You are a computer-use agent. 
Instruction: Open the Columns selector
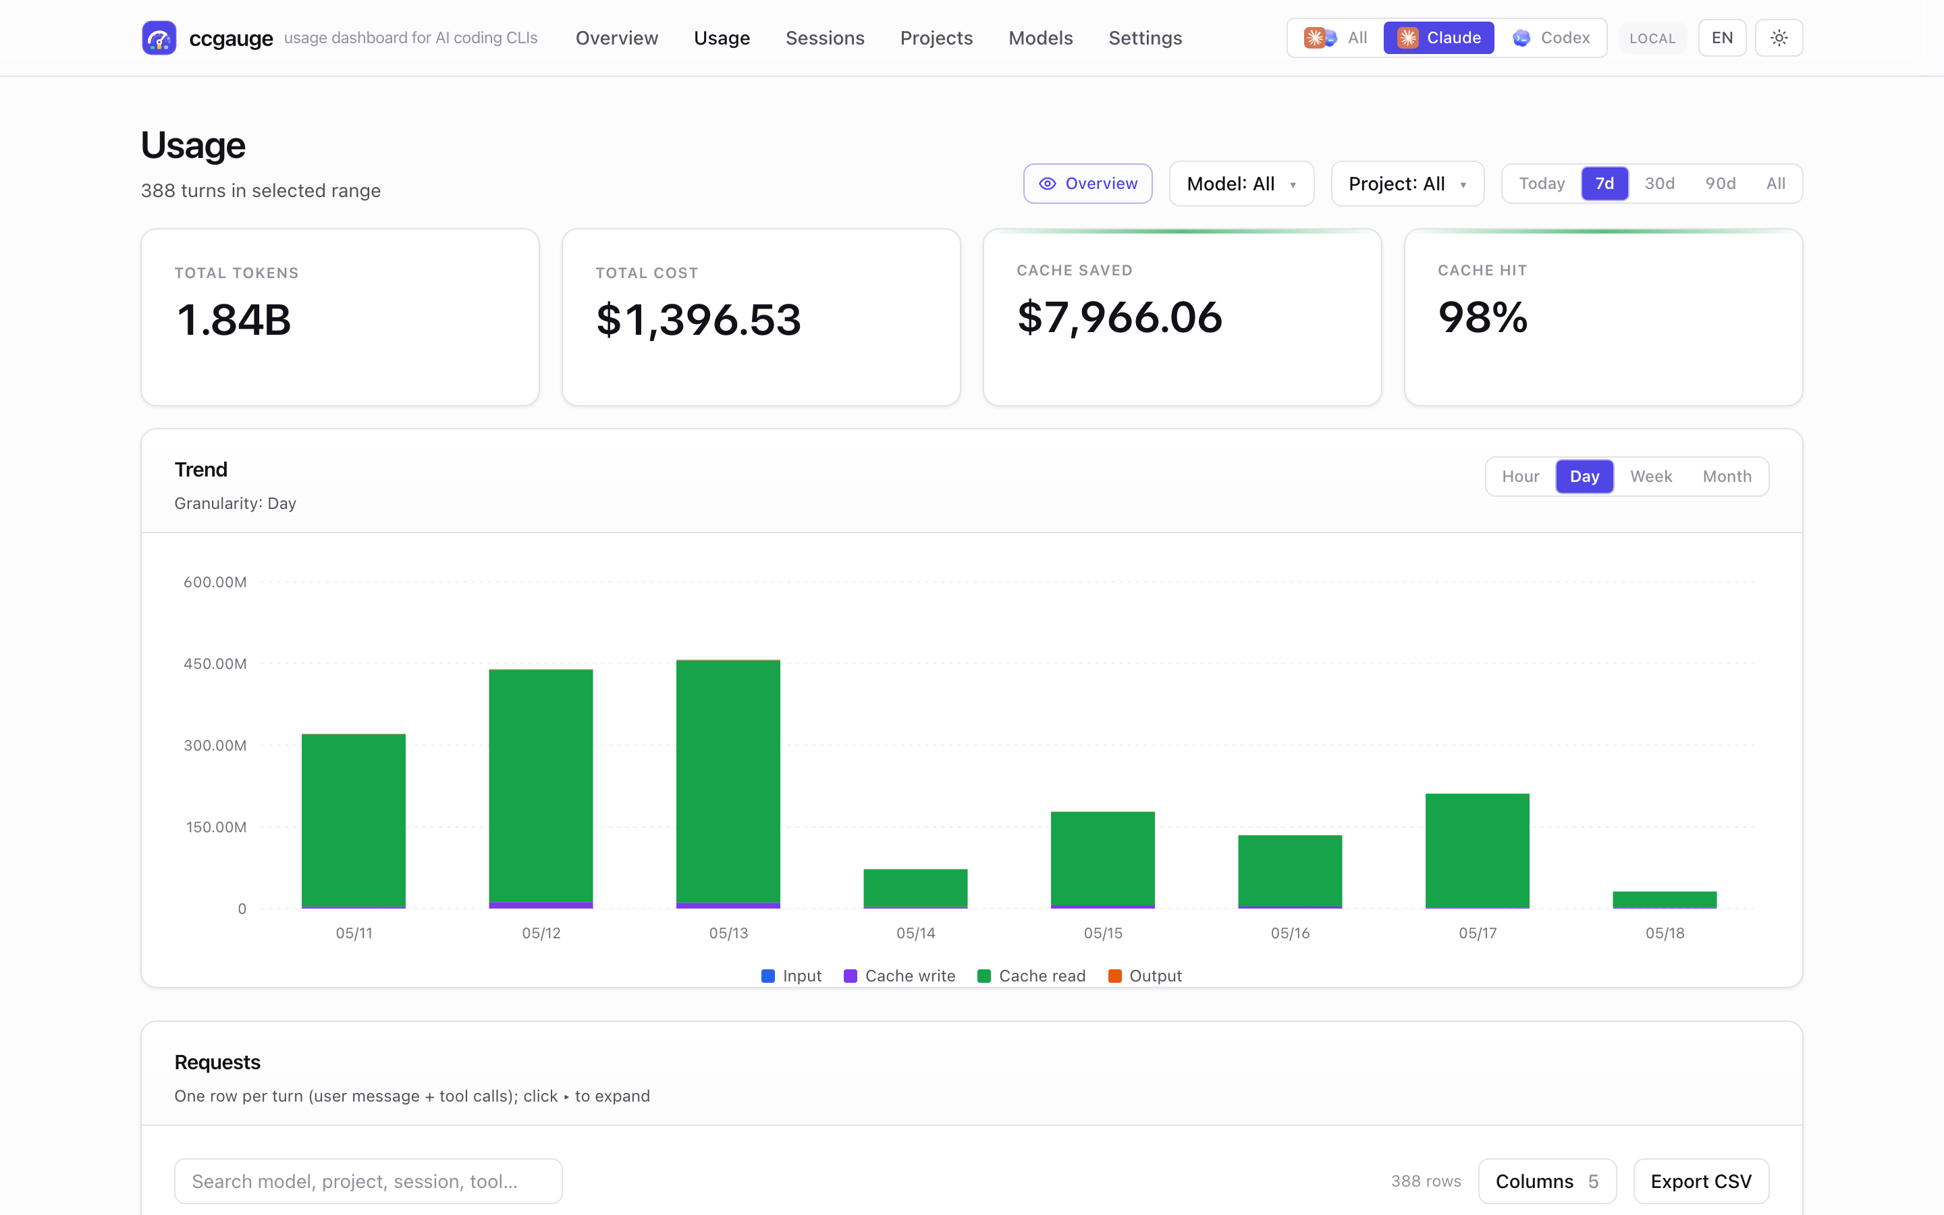1546,1181
